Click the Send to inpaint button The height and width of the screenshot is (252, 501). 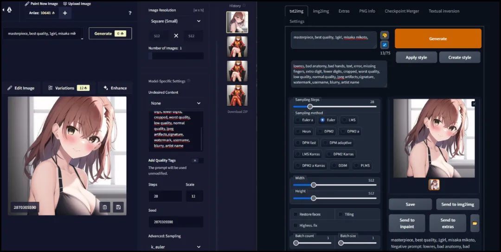tap(407, 223)
